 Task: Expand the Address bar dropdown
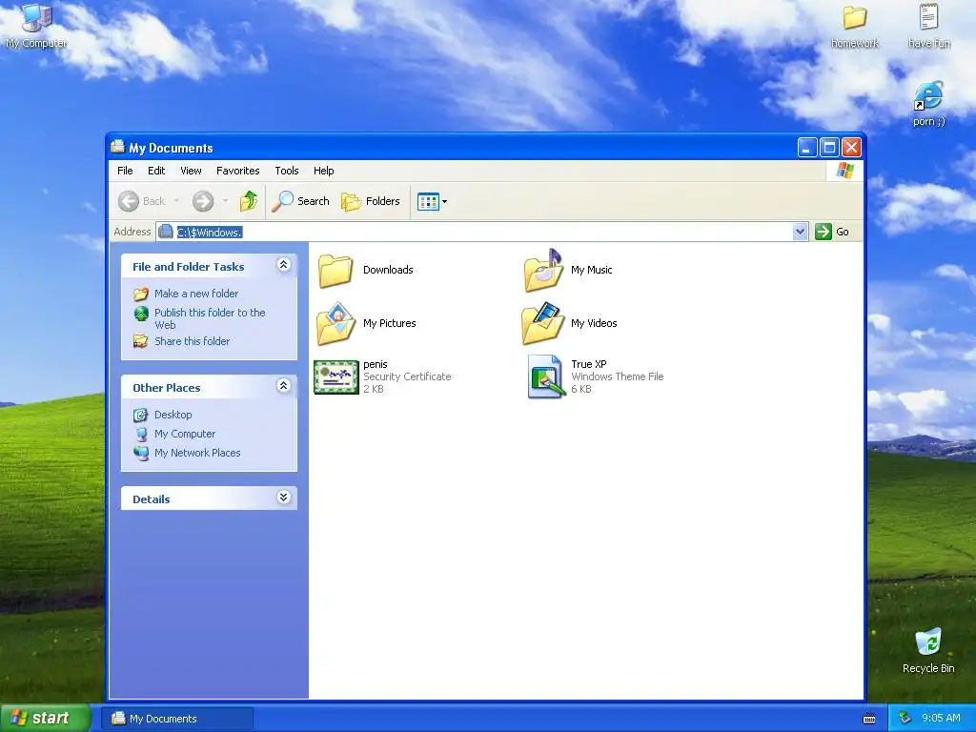[801, 232]
